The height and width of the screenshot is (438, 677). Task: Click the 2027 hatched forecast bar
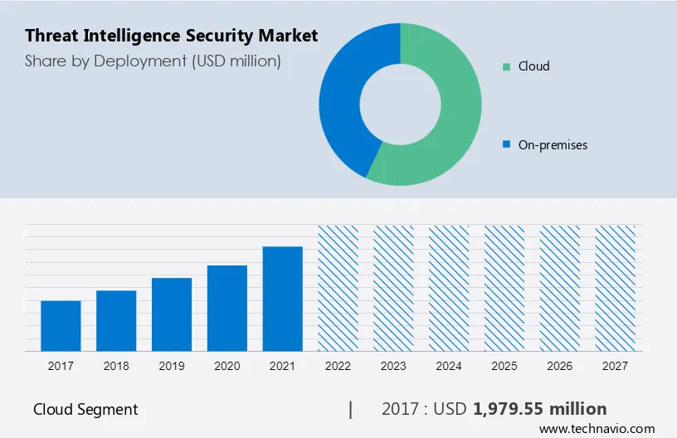pyautogui.click(x=615, y=288)
